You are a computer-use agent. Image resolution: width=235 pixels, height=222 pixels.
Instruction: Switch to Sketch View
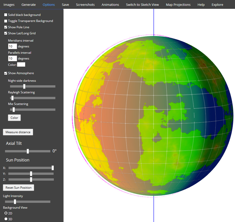(x=142, y=5)
